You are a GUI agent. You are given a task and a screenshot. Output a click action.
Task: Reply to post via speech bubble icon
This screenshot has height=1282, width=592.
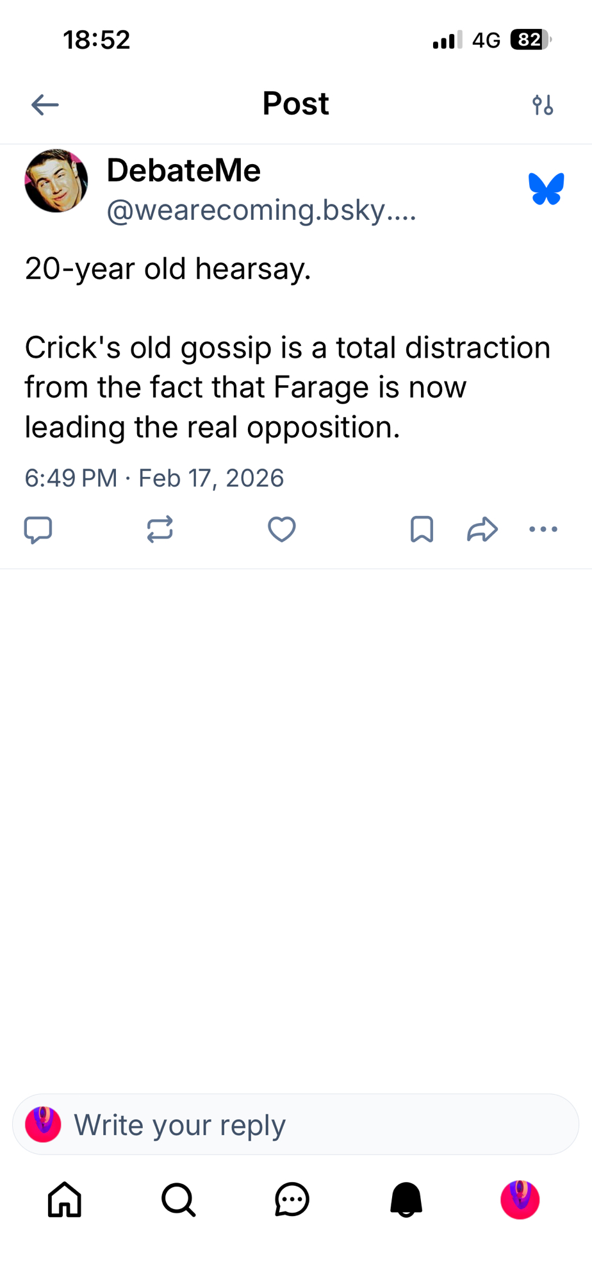[x=38, y=529]
